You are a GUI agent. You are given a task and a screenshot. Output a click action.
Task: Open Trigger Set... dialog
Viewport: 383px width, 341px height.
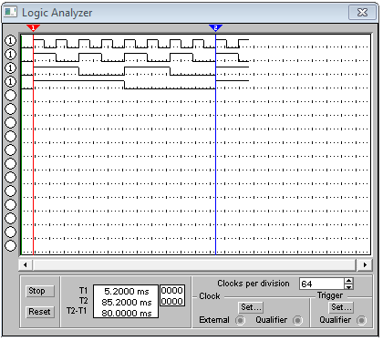(341, 307)
